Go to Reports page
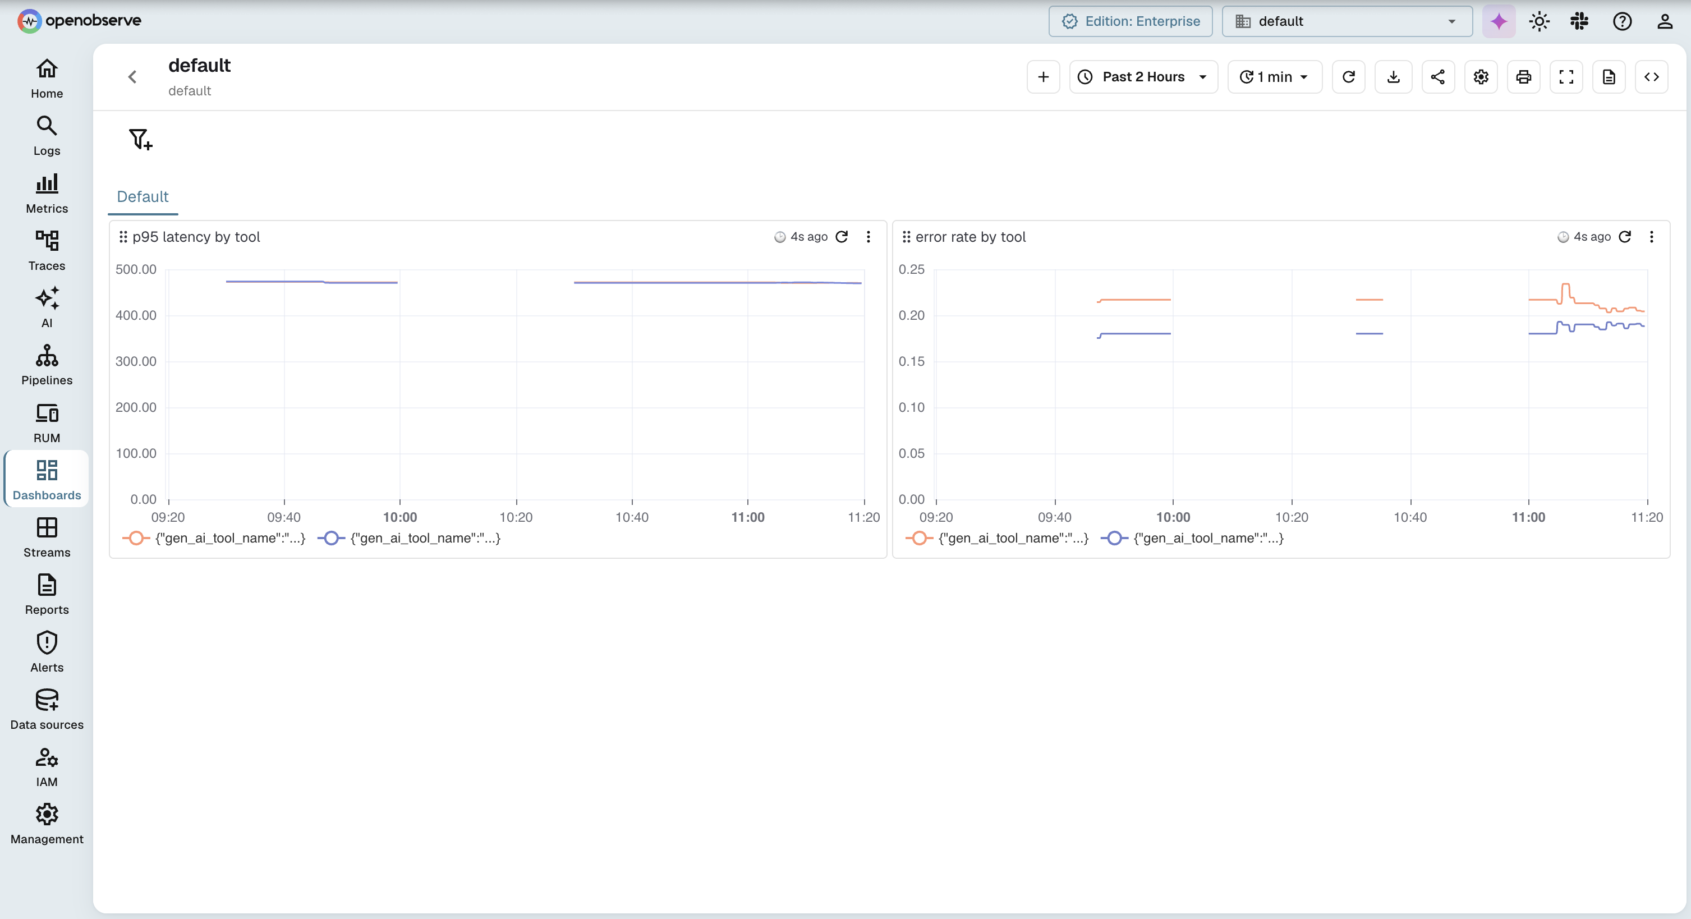This screenshot has height=919, width=1691. pyautogui.click(x=47, y=595)
